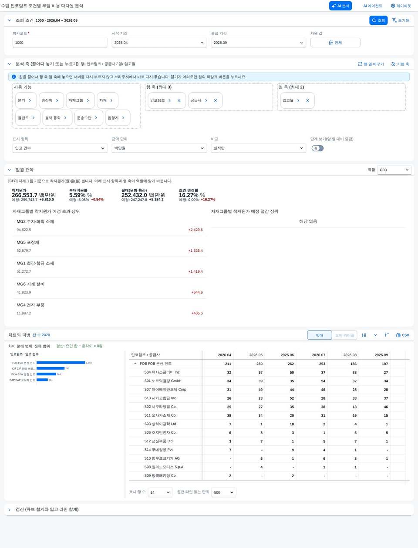The image size is (418, 548).
Task: Select the MG2 수지·화학 소재 row
Action: [109, 226]
